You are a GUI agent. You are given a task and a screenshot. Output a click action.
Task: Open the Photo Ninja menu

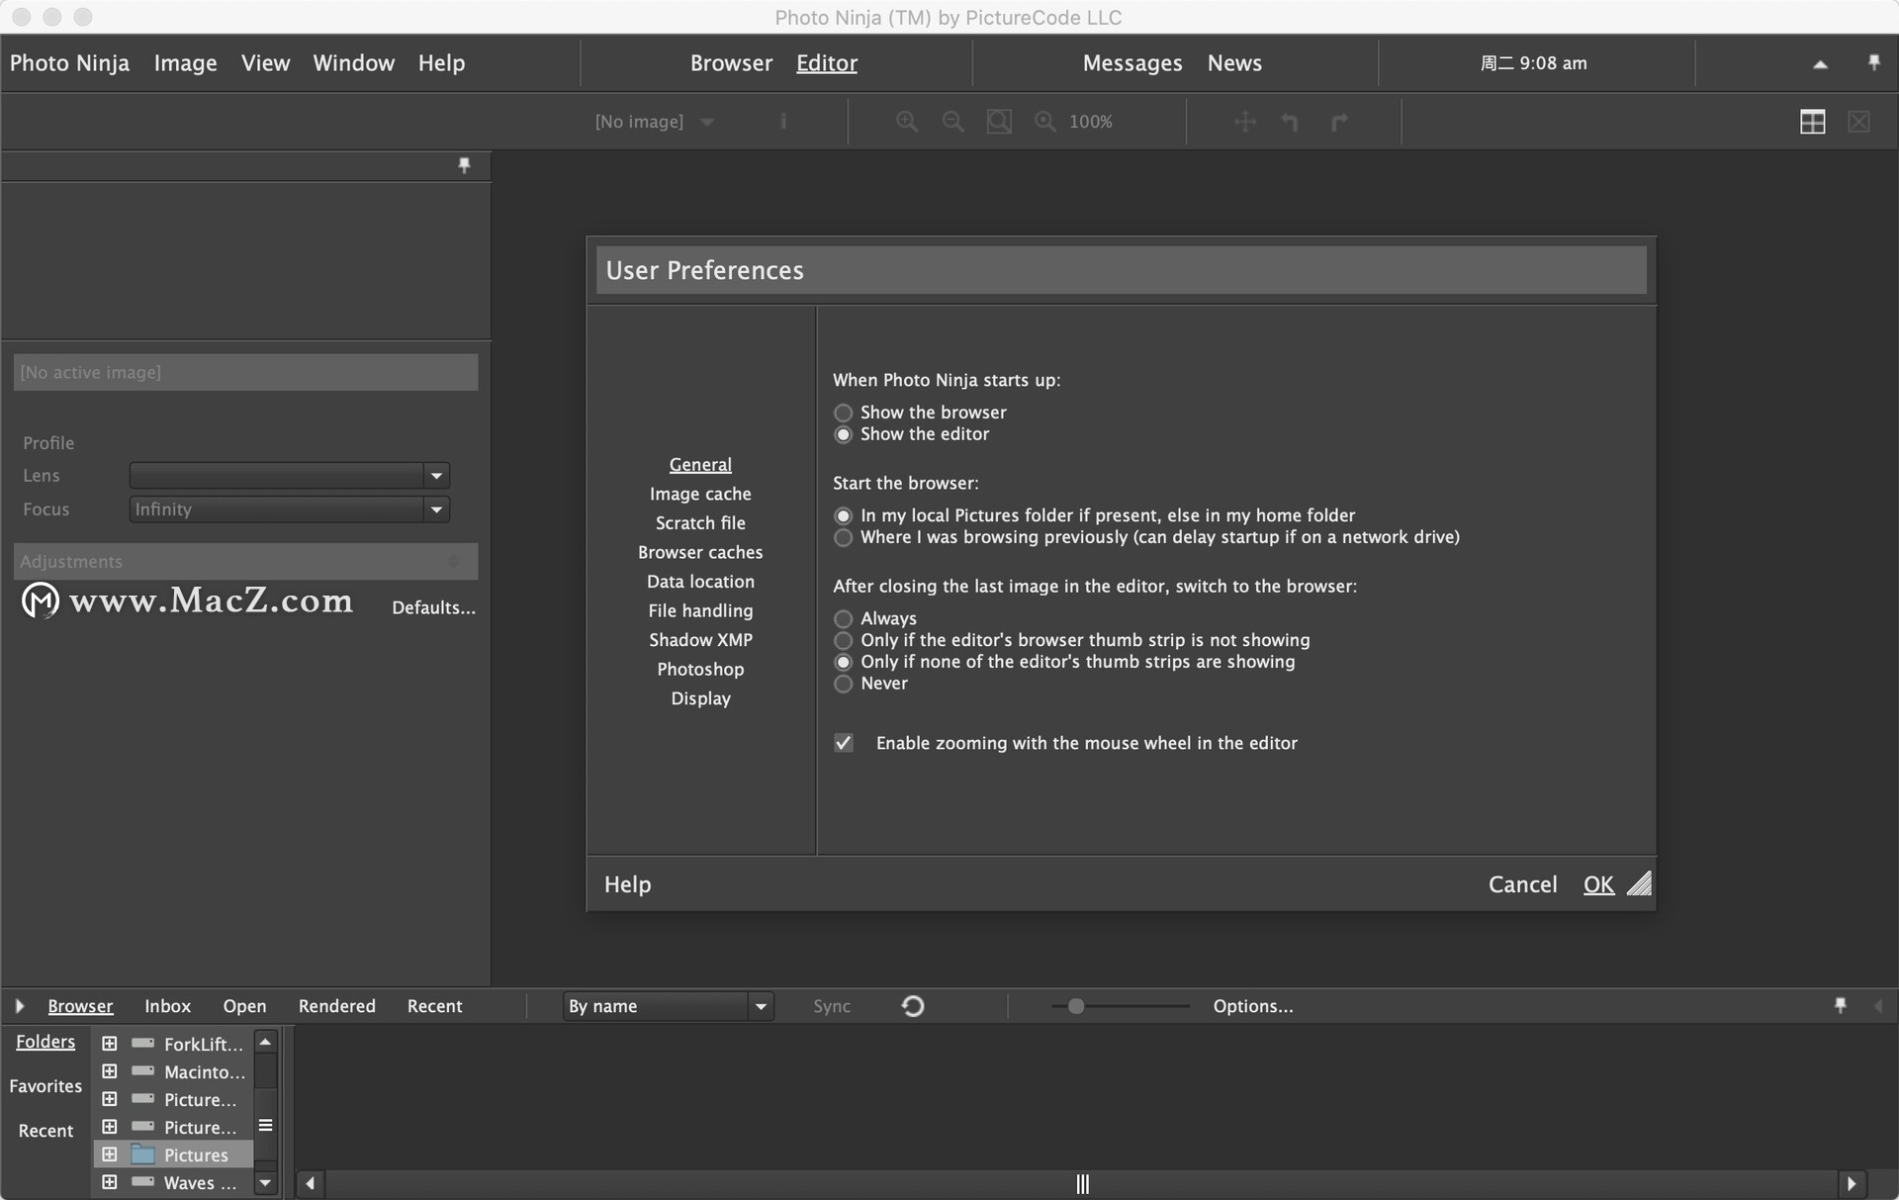point(69,63)
